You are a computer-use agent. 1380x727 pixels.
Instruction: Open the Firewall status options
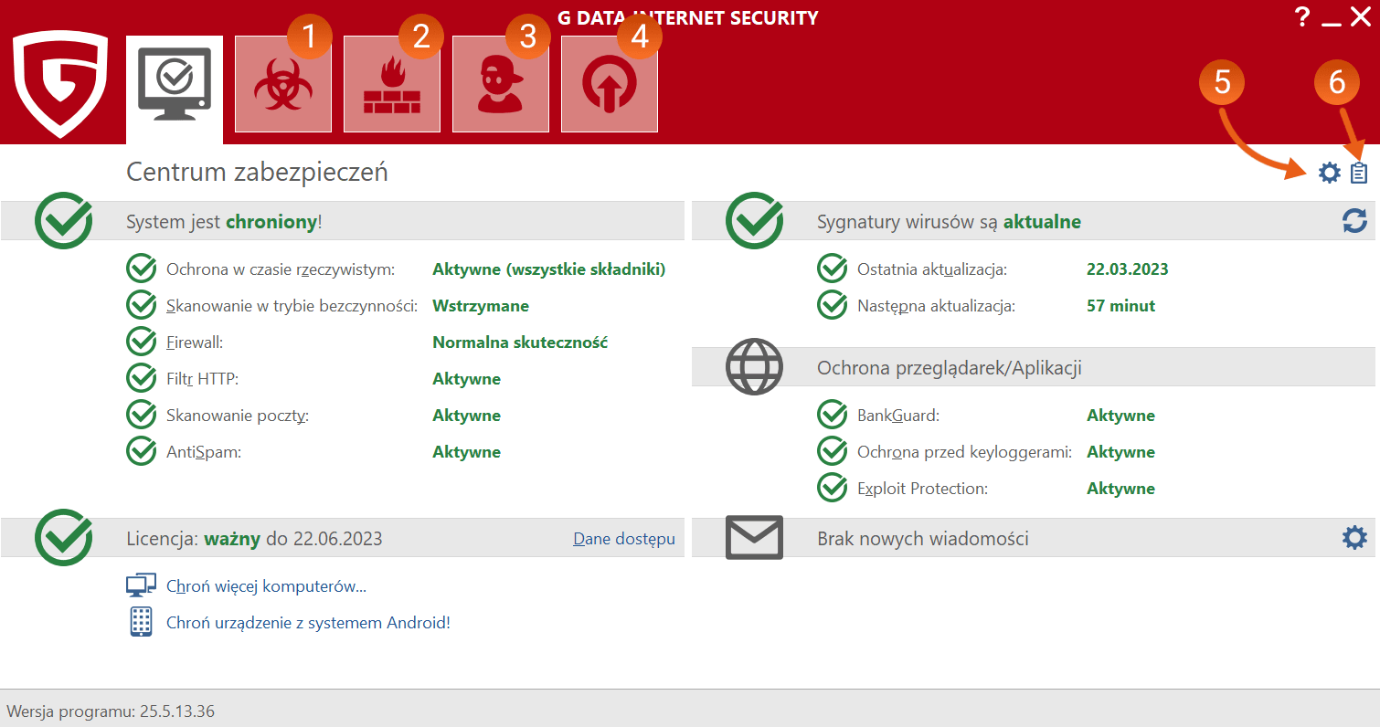pyautogui.click(x=195, y=342)
